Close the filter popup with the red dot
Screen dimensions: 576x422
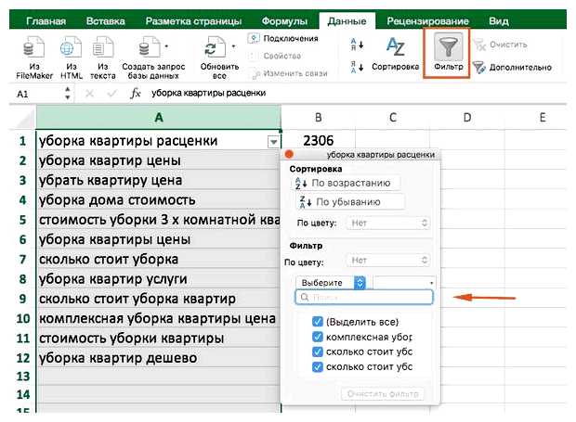click(x=289, y=154)
